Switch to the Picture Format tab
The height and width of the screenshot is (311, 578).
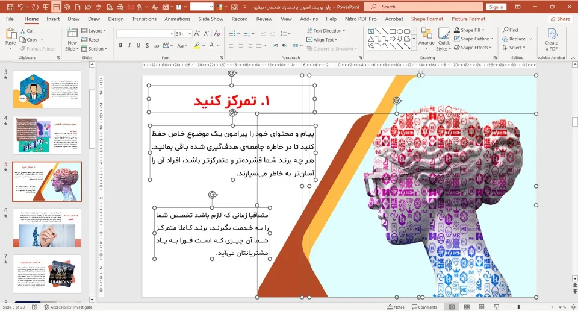click(468, 19)
